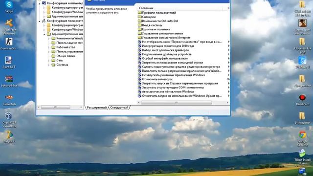Select the Возможности Ctrl+Alt+Del folder
313x176 pixels.
coord(158,21)
